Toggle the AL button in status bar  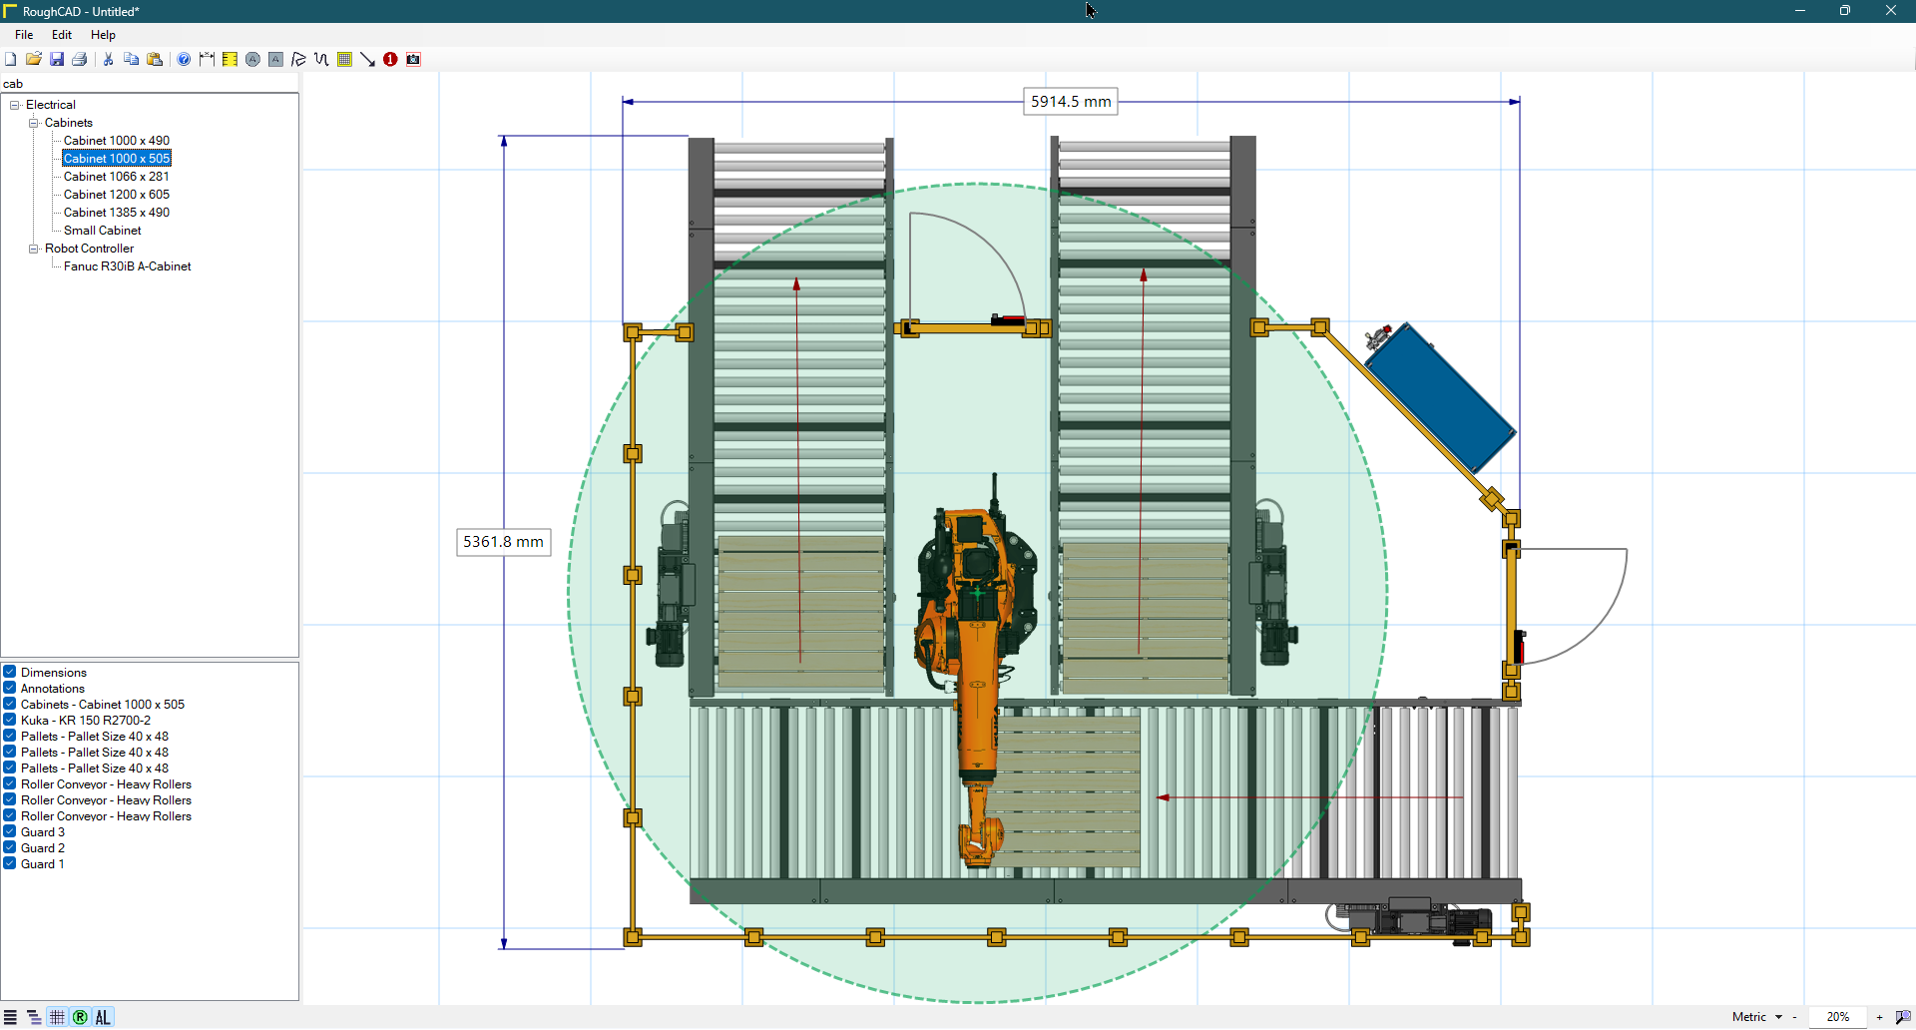103,1017
